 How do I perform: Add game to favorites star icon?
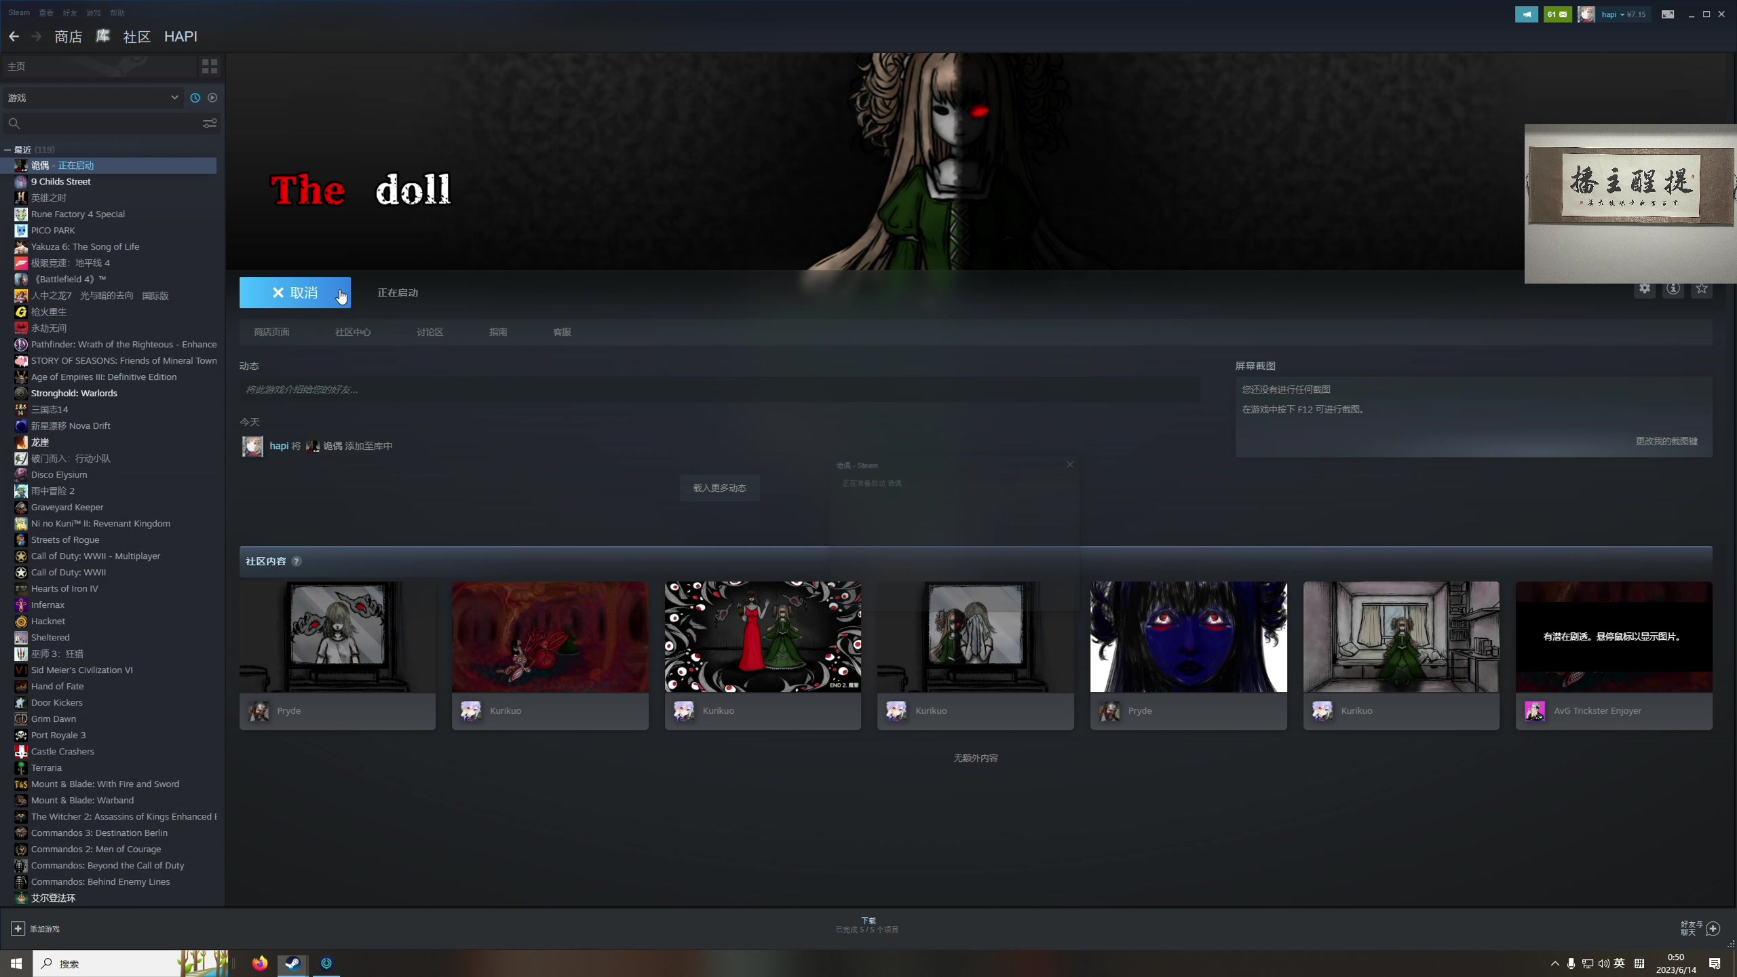[1702, 288]
